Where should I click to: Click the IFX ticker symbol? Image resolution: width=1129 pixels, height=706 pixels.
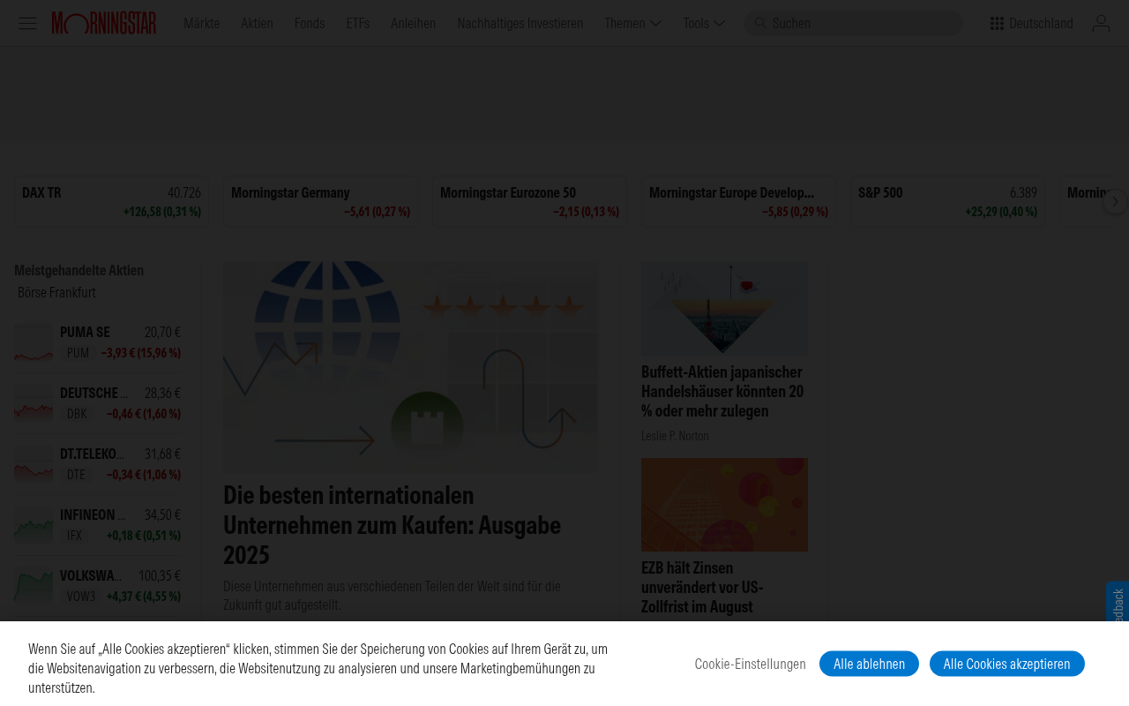click(74, 535)
